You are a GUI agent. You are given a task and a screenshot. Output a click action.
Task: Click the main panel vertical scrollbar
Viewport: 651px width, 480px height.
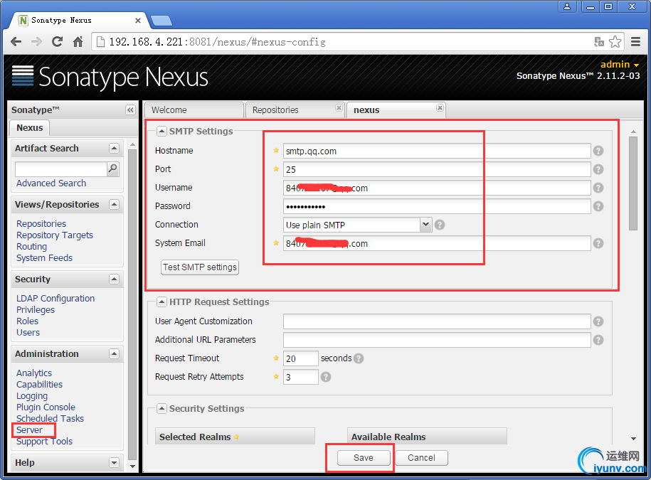(x=633, y=183)
